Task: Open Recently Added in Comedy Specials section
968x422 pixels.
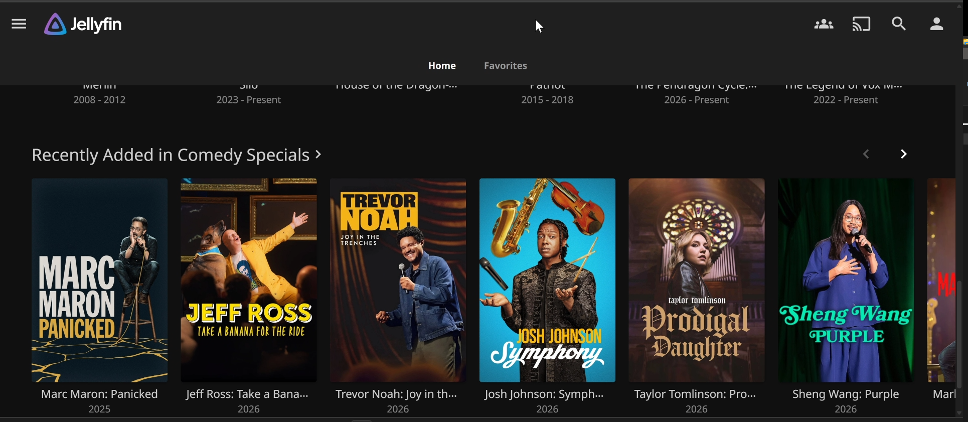Action: 177,155
